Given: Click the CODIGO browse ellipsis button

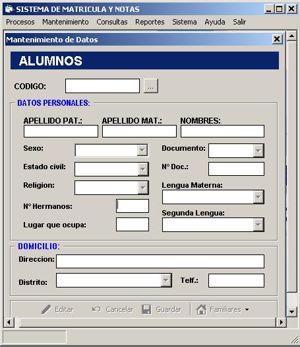Looking at the screenshot, I should point(151,86).
